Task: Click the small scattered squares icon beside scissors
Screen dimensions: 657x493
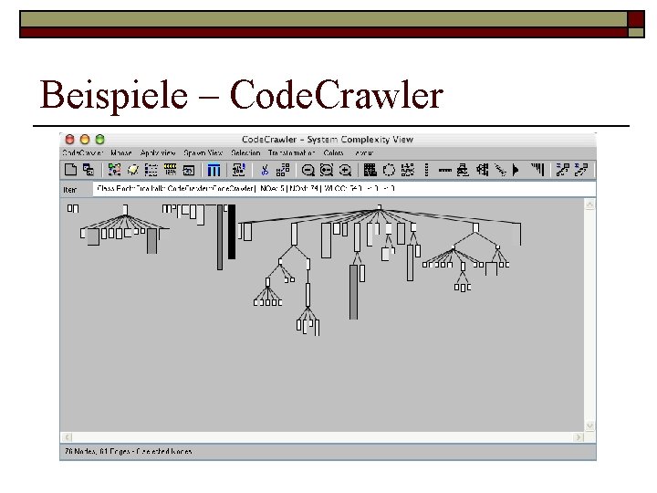Action: tap(283, 170)
